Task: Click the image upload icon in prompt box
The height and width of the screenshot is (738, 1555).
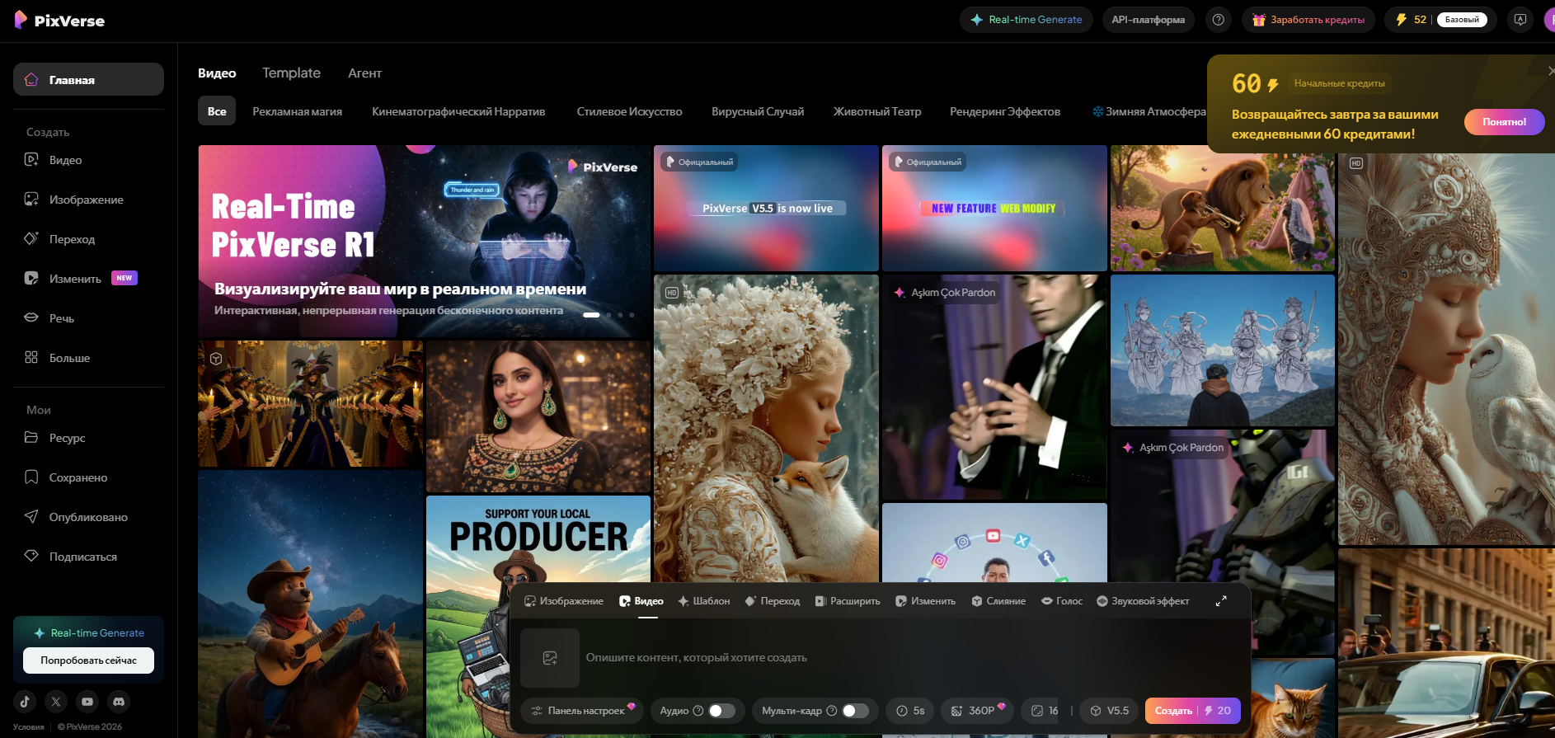Action: click(x=550, y=658)
